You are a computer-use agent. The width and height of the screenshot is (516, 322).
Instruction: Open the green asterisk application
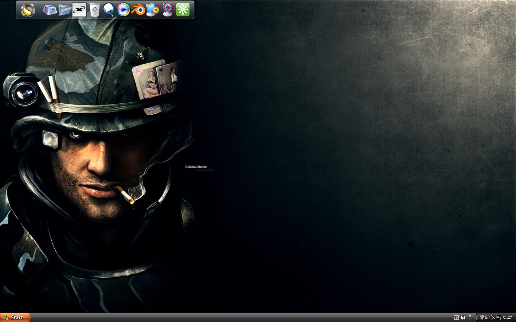183,10
